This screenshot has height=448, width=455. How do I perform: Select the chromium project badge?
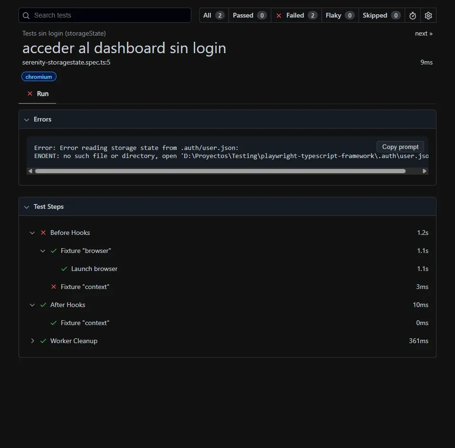pos(38,76)
